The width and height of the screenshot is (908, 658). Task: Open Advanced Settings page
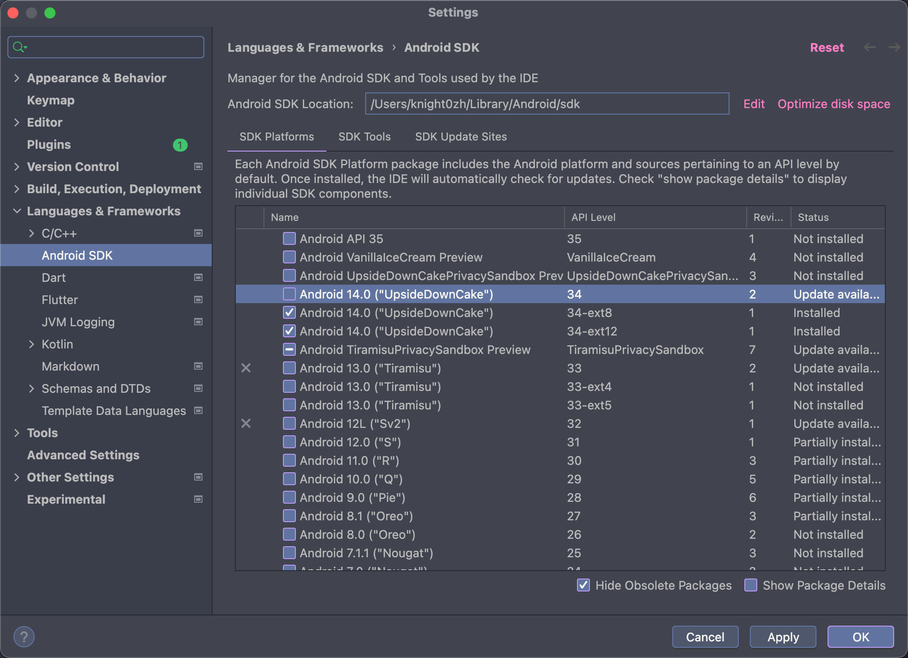tap(83, 455)
